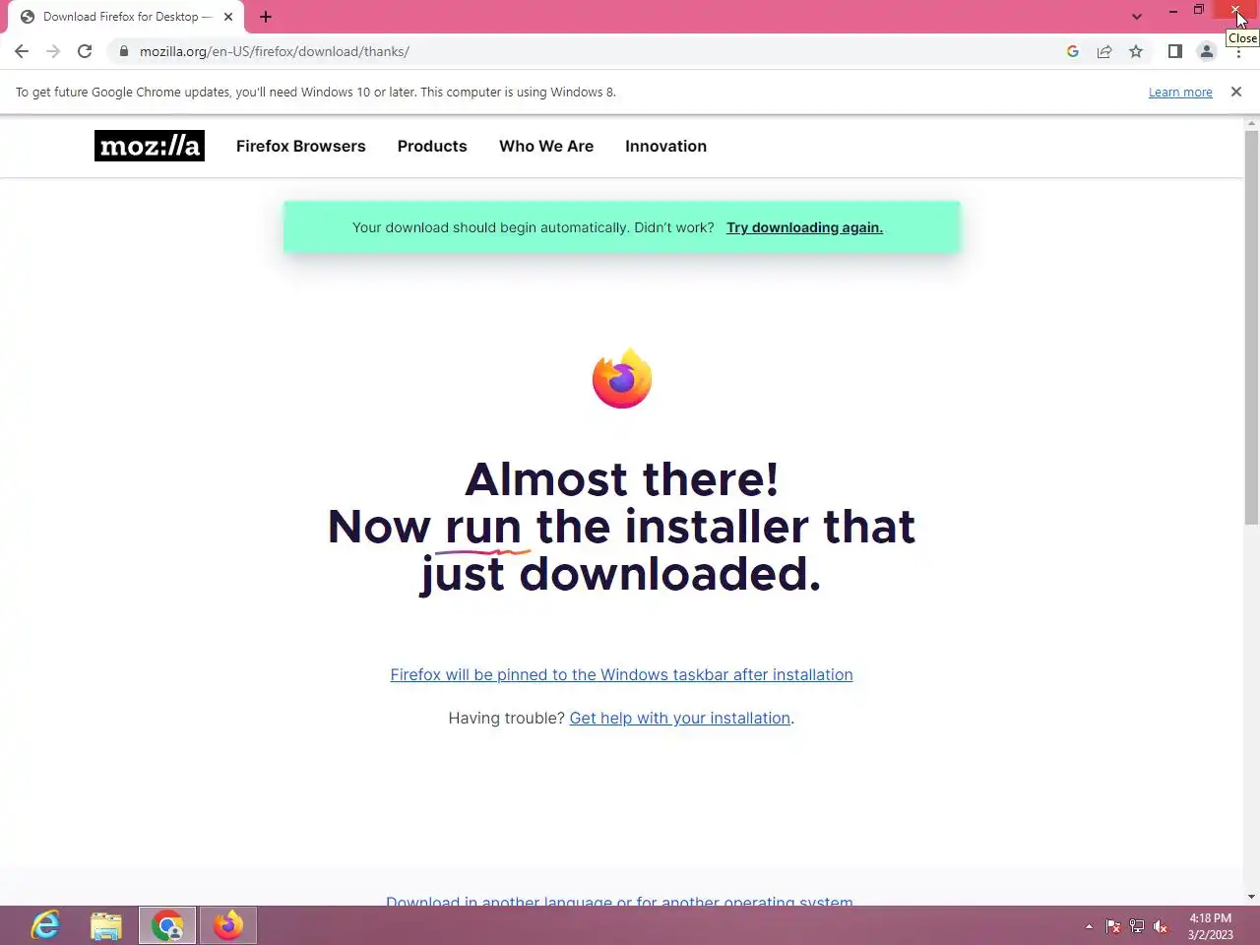Open the Chrome side panel
The width and height of the screenshot is (1260, 945).
[x=1175, y=51]
